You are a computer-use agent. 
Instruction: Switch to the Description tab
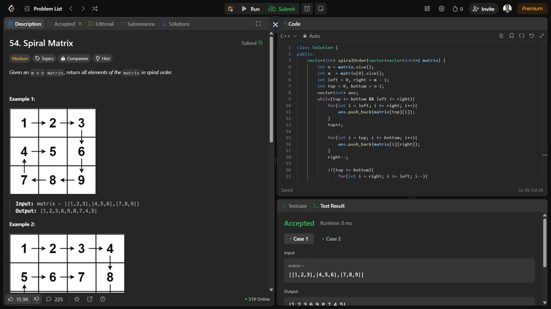(24, 24)
